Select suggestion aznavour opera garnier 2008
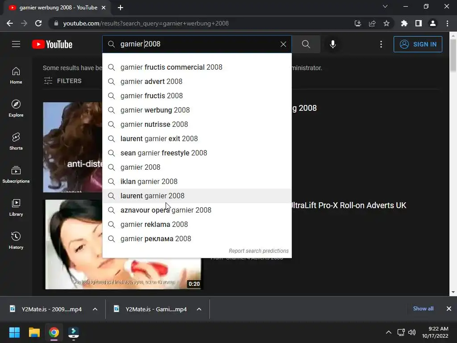Image resolution: width=457 pixels, height=343 pixels. [x=197, y=210]
